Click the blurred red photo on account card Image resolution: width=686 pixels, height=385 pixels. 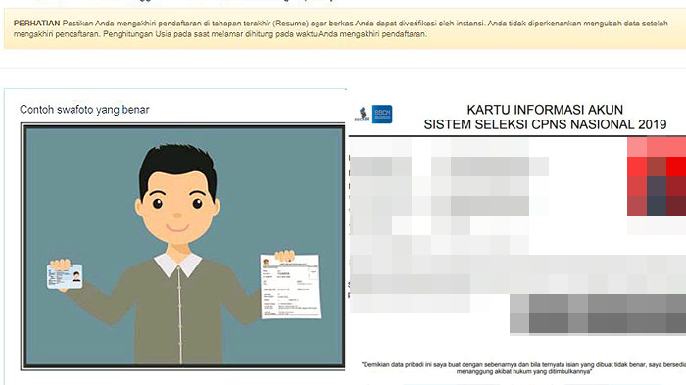[x=657, y=176]
